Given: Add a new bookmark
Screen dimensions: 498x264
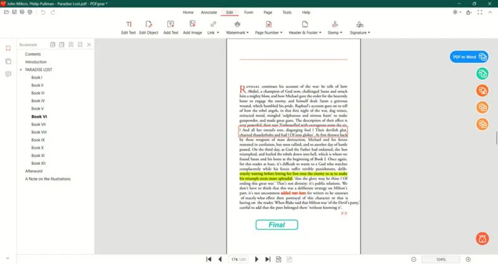Looking at the screenshot, I should click(71, 45).
